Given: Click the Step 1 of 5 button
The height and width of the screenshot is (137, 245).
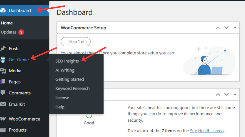Looking at the screenshot, I should 76,42.
